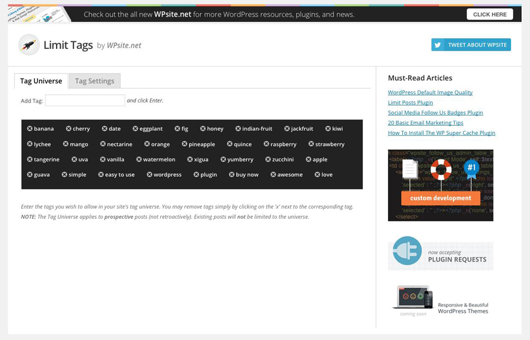Remove the awesome tag x icon
This screenshot has height=340, width=530.
(x=273, y=174)
